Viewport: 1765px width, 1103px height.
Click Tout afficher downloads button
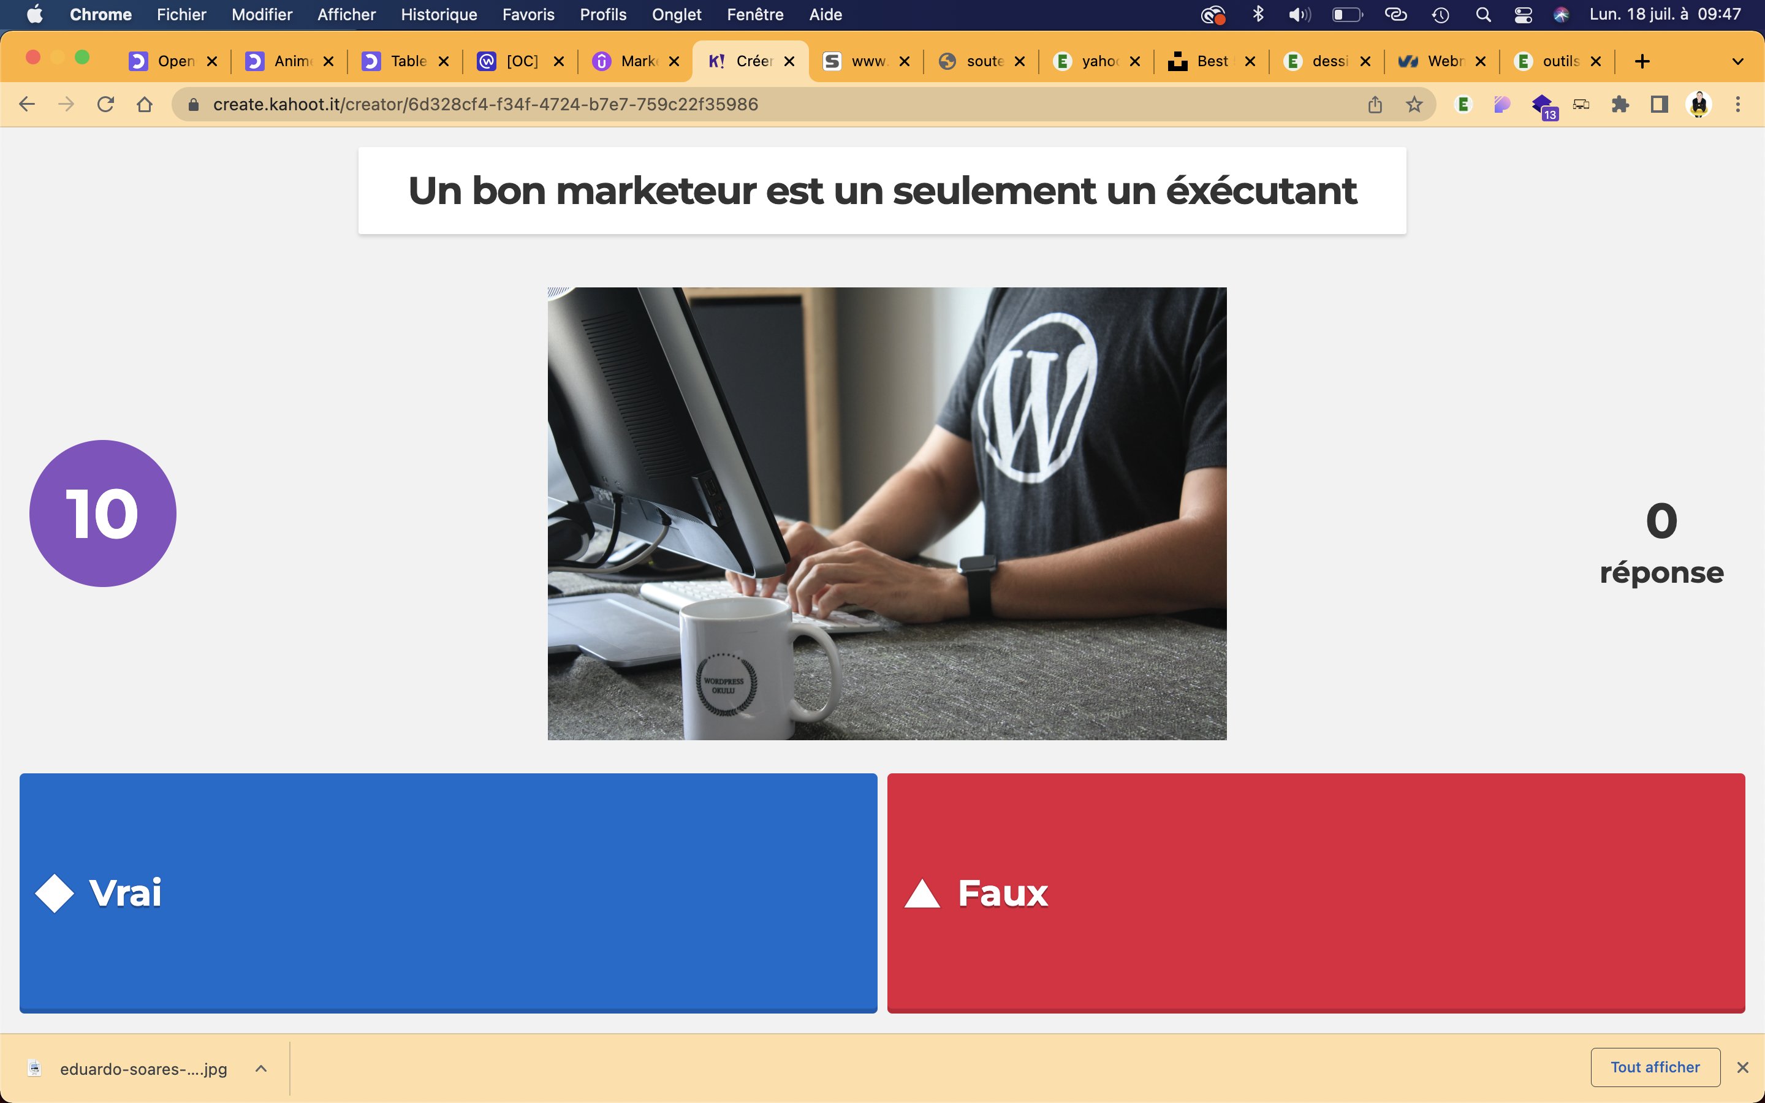1655,1067
